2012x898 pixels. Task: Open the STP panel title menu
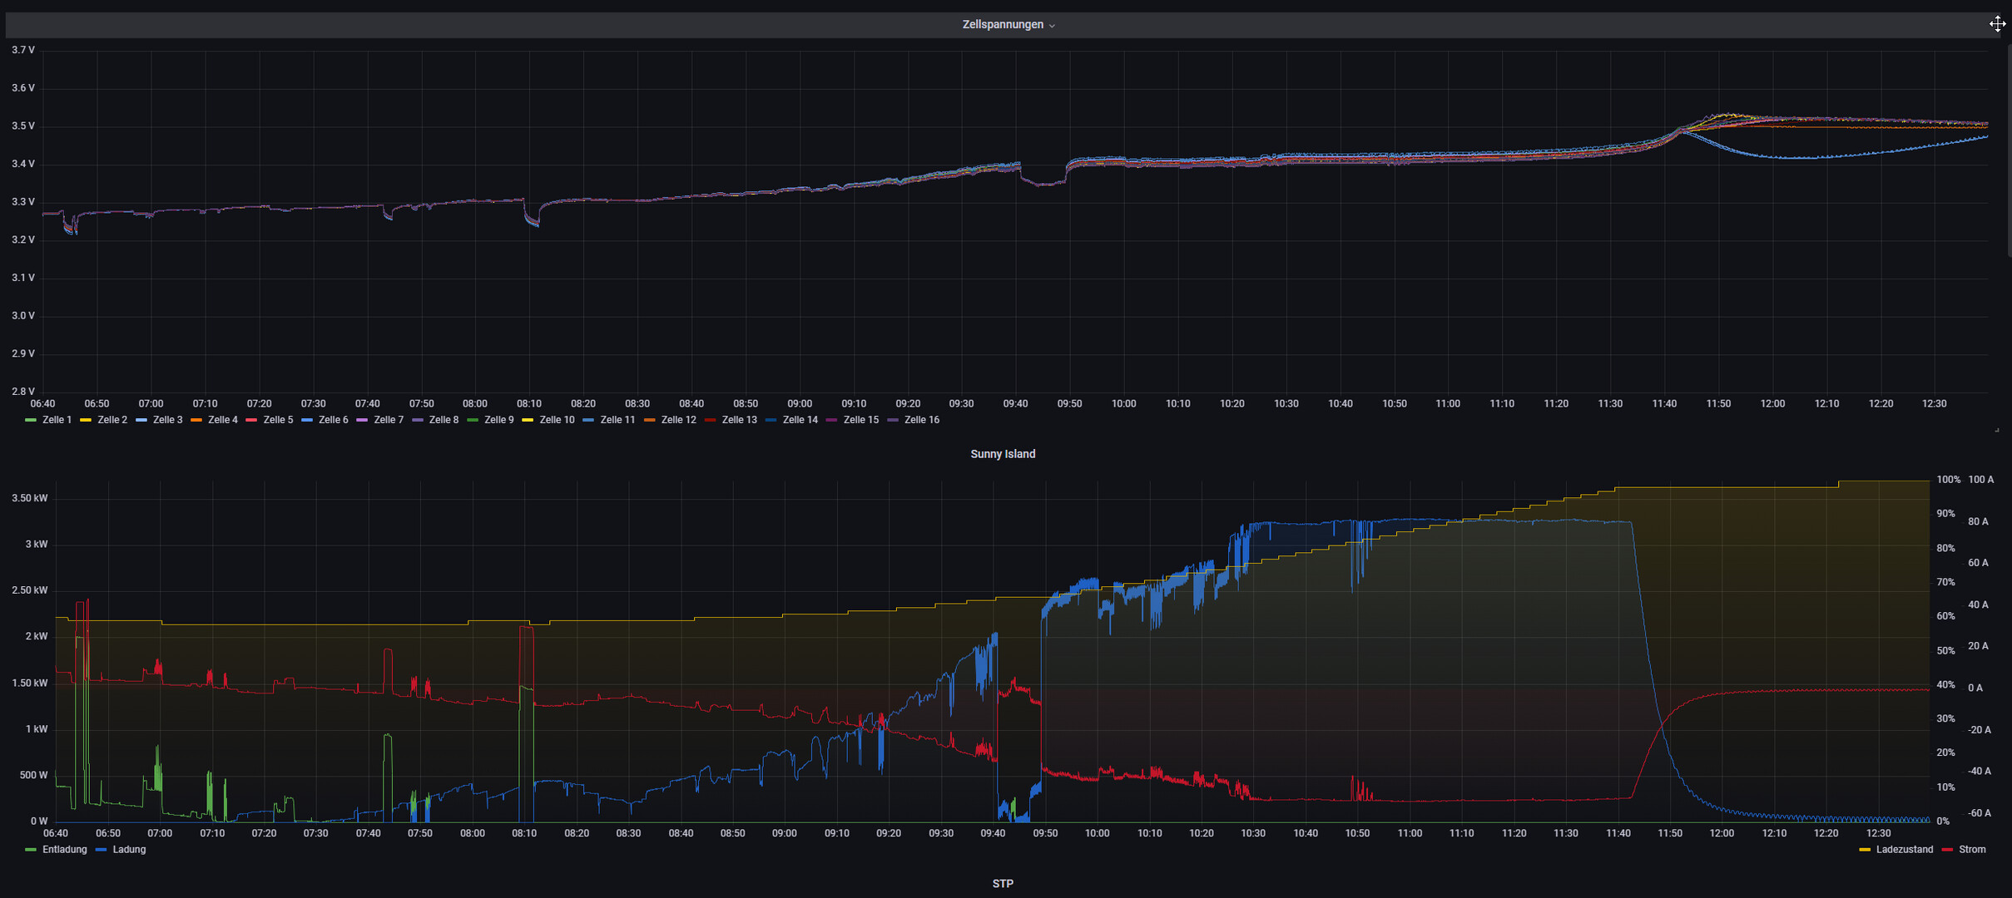coord(1003,884)
